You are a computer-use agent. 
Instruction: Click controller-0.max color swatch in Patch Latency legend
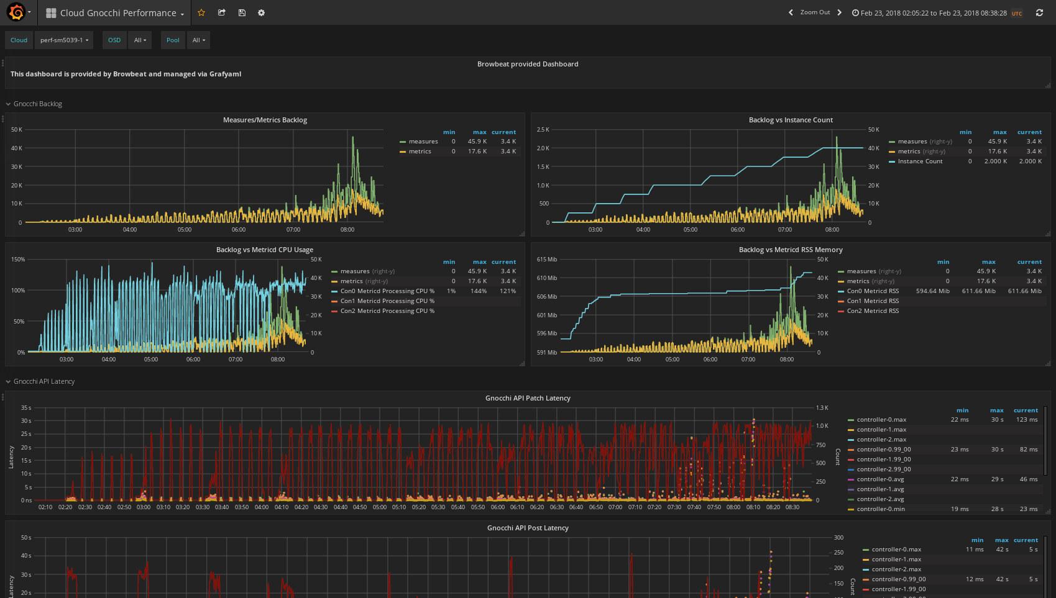pos(851,420)
